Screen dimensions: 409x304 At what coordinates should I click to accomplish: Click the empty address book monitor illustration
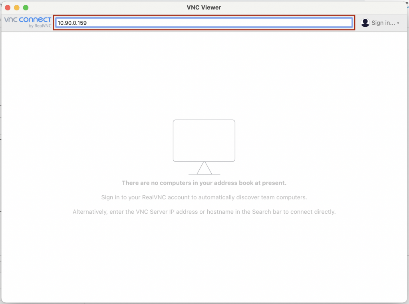204,147
